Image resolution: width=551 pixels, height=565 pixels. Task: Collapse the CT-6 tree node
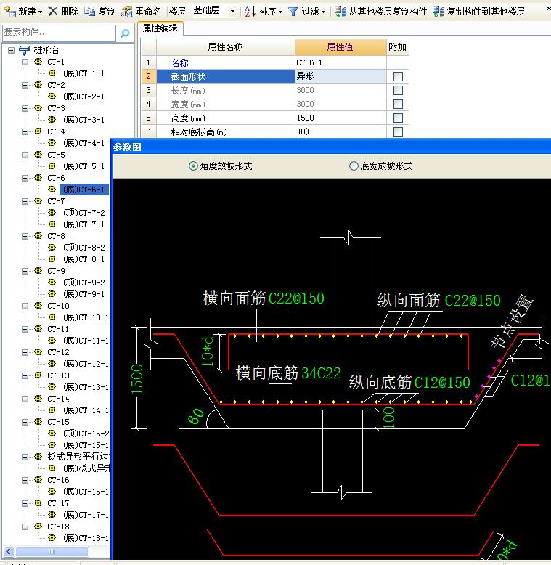click(25, 178)
